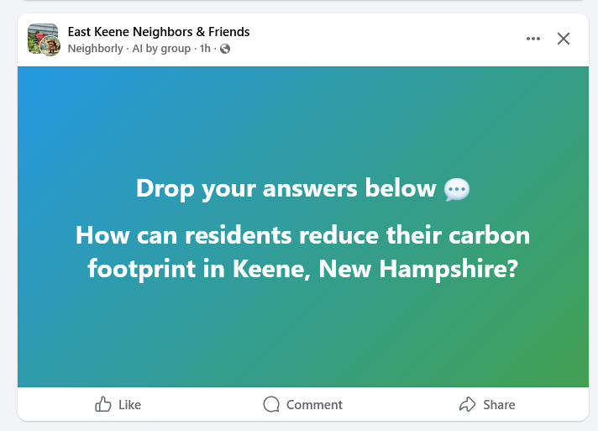Click the Share arrow icon

click(468, 405)
